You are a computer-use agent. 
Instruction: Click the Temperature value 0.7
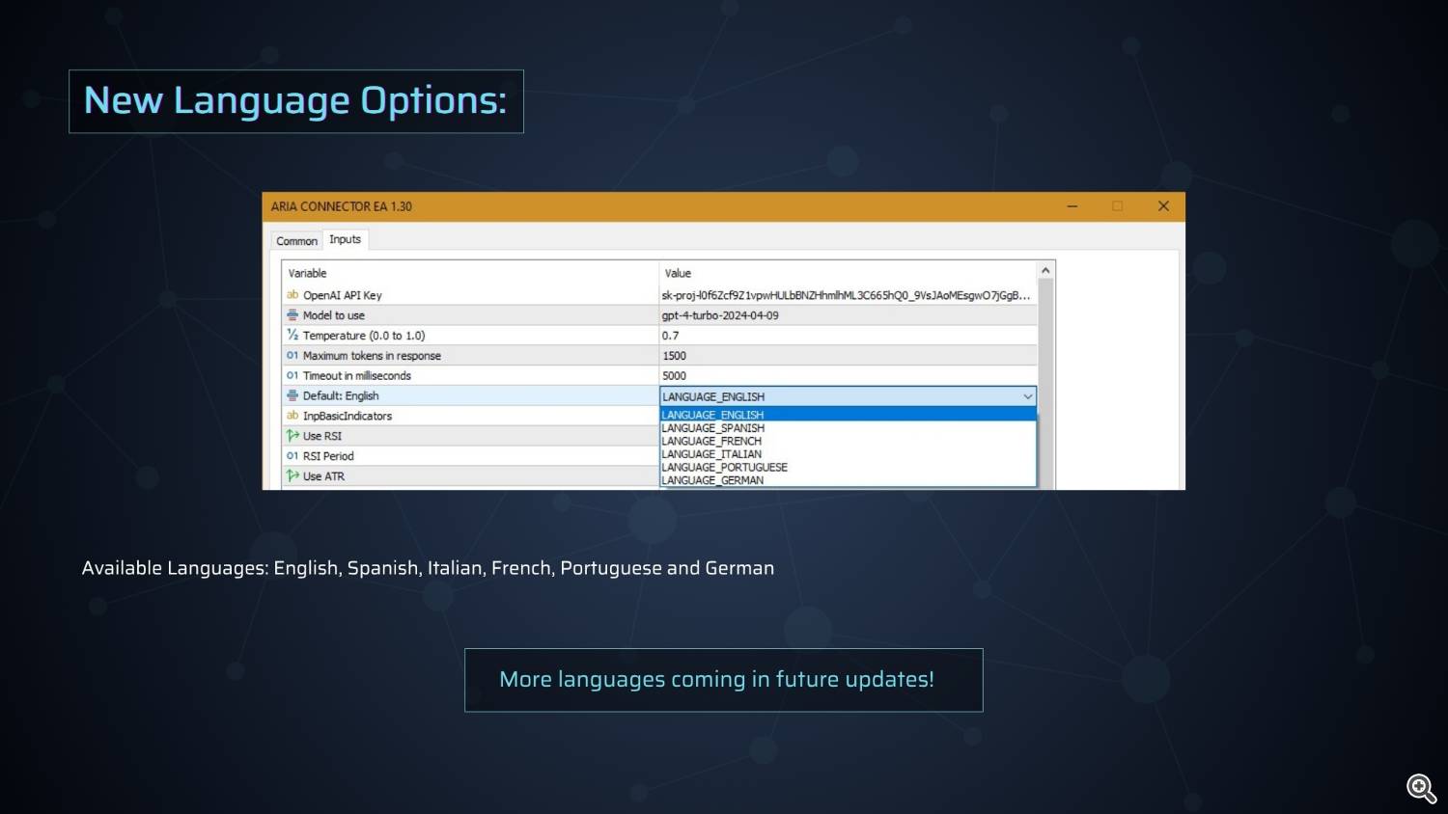[x=848, y=336]
